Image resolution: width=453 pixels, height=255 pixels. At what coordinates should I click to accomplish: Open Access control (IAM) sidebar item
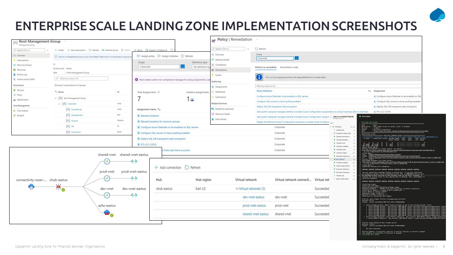26,79
